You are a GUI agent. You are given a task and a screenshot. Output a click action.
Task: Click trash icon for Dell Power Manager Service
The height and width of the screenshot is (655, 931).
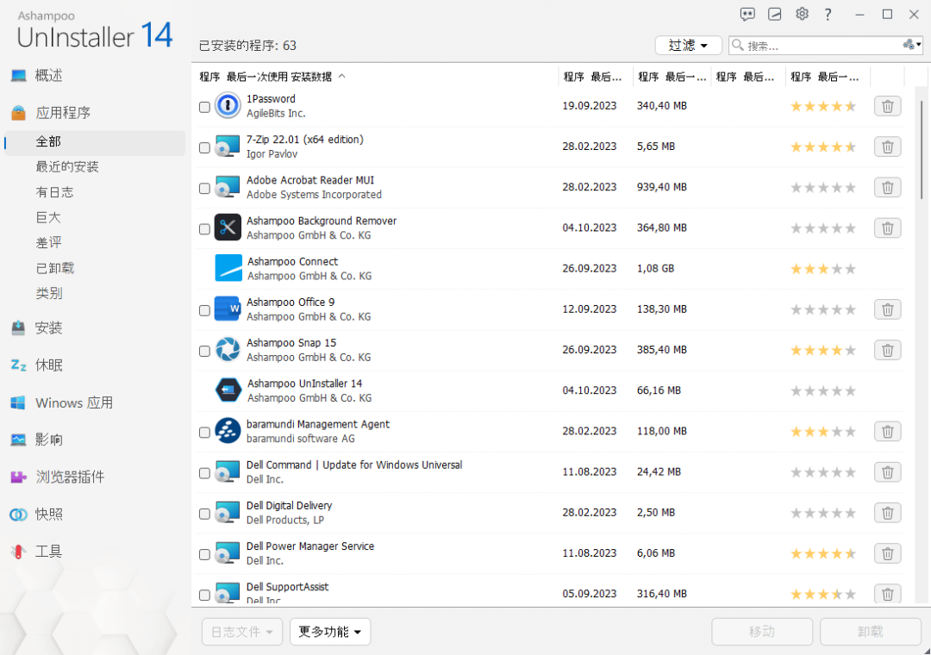click(888, 553)
